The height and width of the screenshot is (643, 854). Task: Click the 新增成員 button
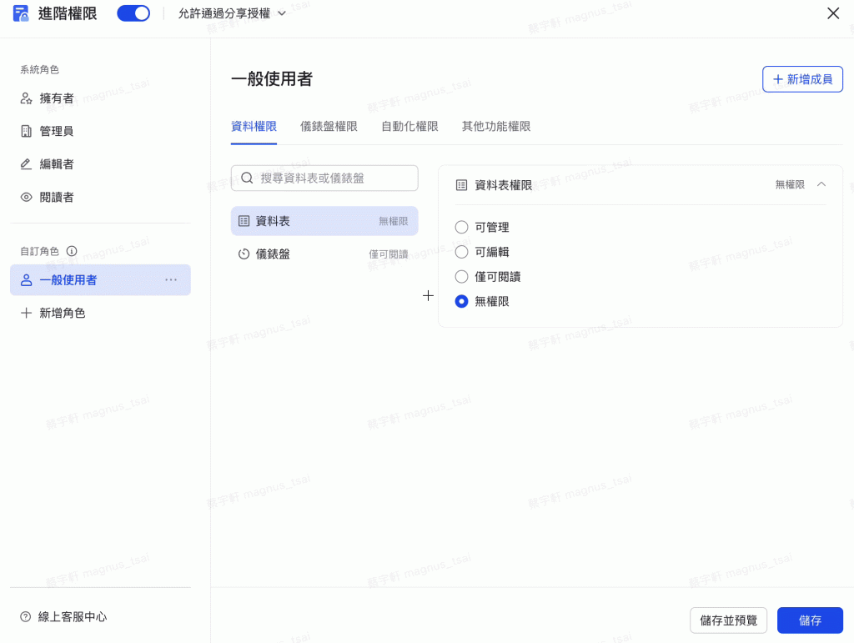click(x=802, y=79)
